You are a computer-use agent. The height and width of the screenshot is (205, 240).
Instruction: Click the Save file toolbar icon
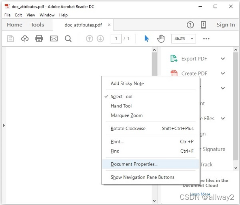[10, 38]
